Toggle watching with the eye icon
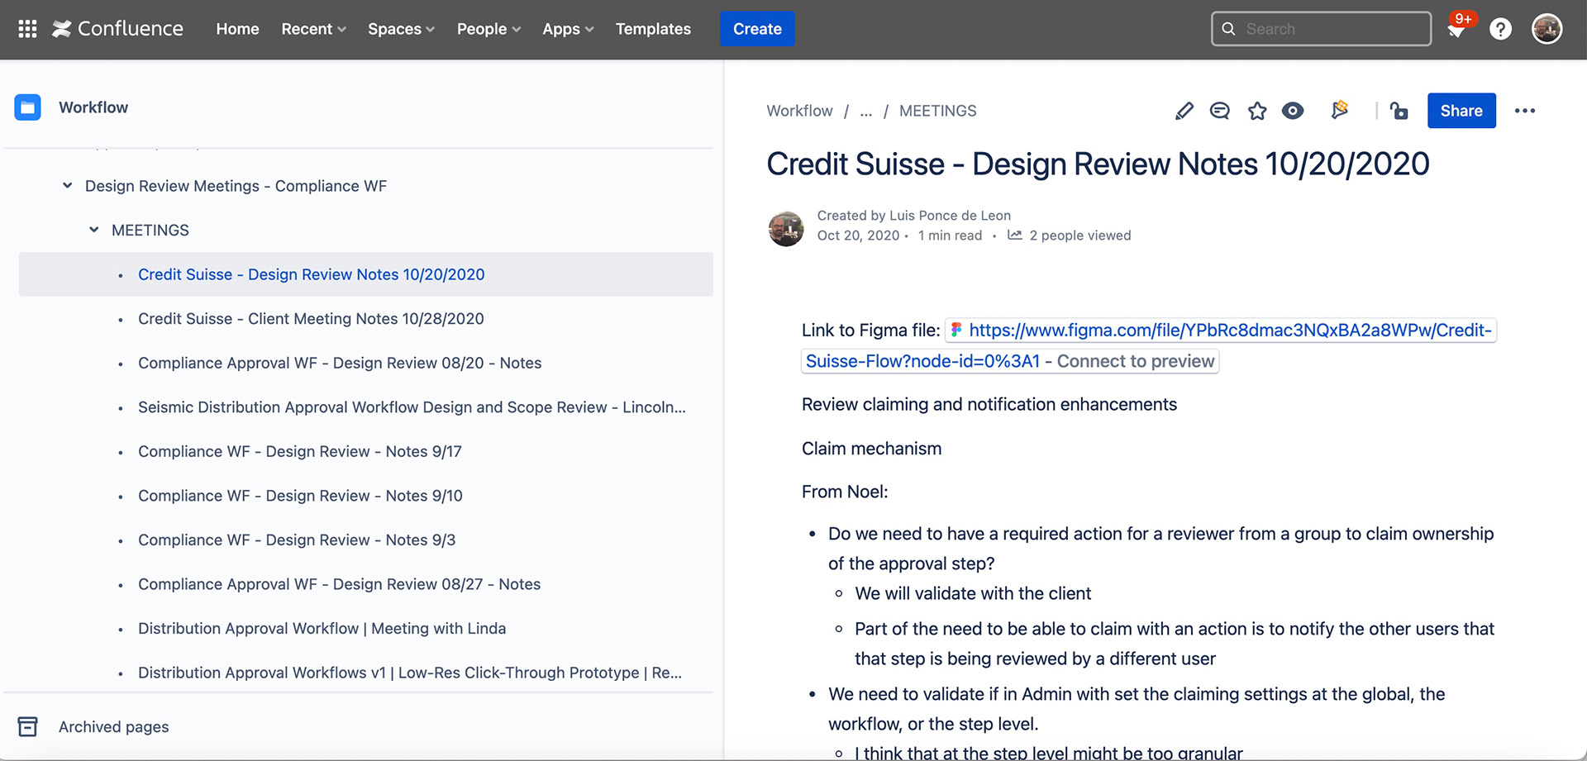 1293,111
